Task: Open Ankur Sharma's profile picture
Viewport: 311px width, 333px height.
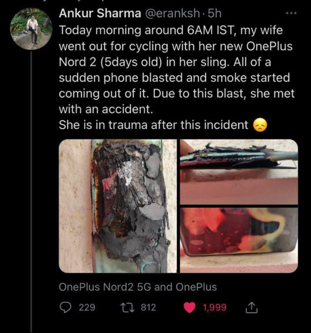Action: tap(31, 29)
